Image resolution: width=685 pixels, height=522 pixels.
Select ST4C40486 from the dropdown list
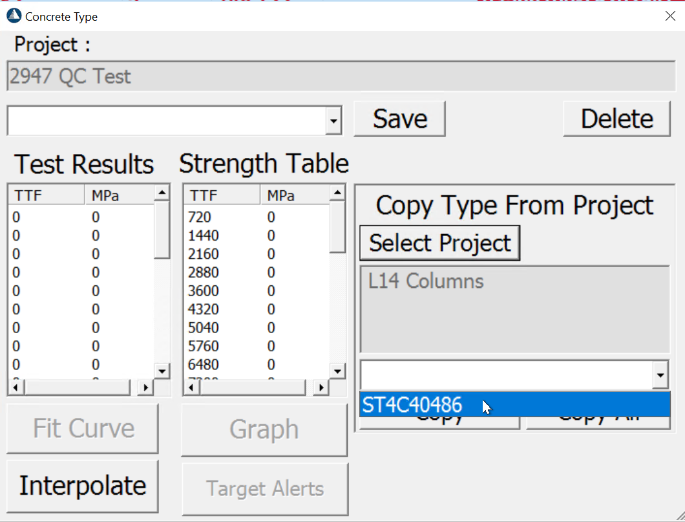[x=412, y=405]
